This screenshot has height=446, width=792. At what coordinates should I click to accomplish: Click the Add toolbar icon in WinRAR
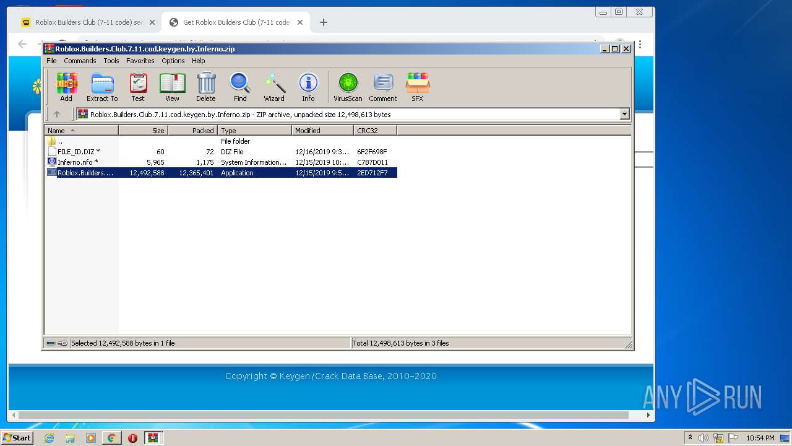coord(66,87)
